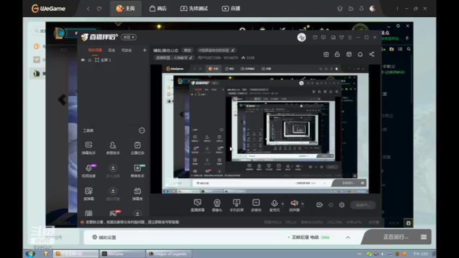Click the gear icon at League client corner
459x258 pixels.
point(409,223)
